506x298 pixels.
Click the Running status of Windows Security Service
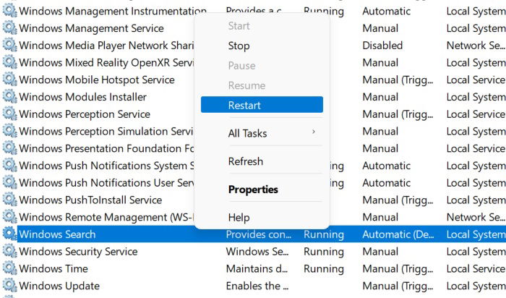[x=324, y=252]
